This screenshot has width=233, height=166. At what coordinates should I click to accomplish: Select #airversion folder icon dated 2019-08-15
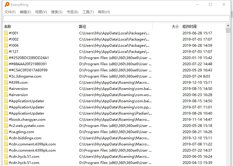coord(6,89)
